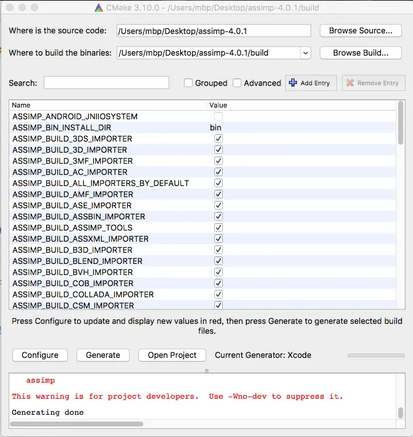Screen dimensions: 413x437
Task: Enable the Grouped checkbox
Action: [x=188, y=83]
